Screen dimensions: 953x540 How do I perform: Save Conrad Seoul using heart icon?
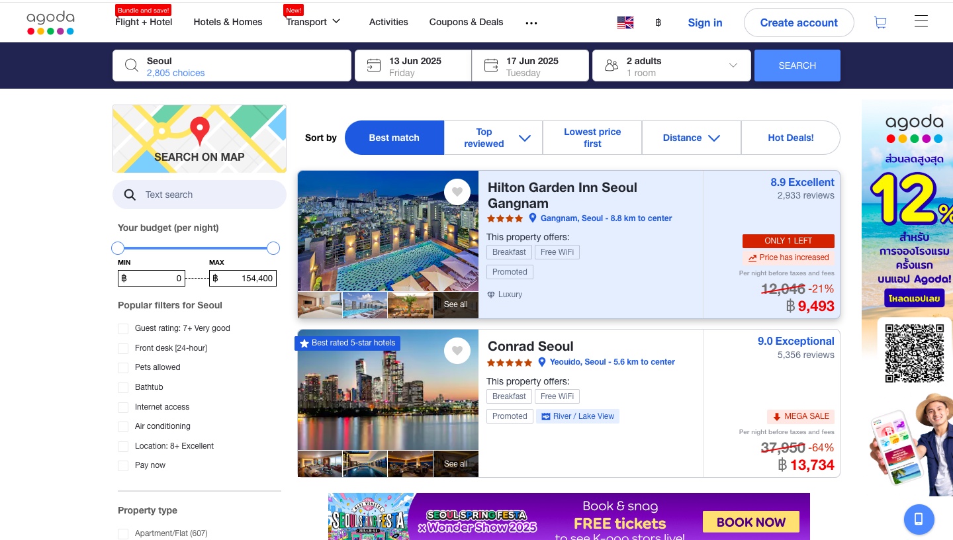[x=457, y=351]
